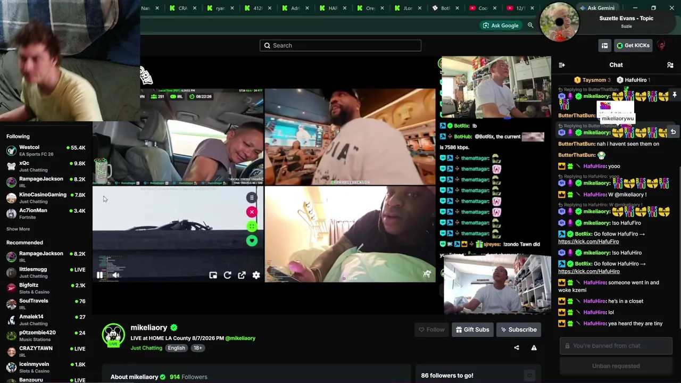Reload the stream with the refresh icon

[227, 275]
